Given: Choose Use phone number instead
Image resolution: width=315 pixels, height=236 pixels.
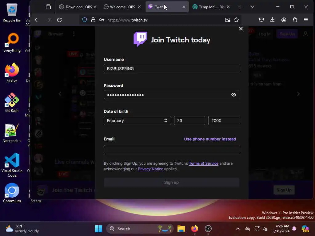Looking at the screenshot, I should click(x=210, y=139).
